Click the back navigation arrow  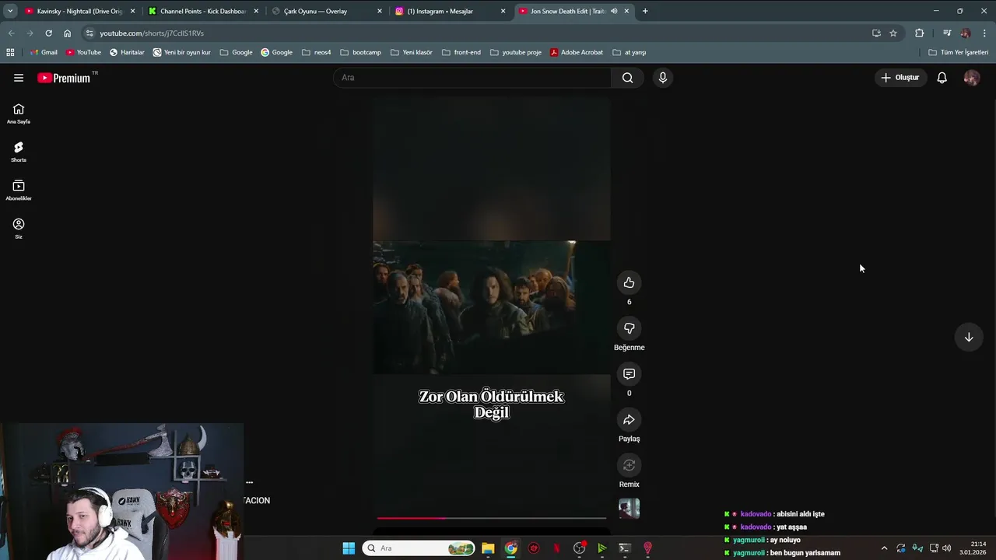point(11,33)
